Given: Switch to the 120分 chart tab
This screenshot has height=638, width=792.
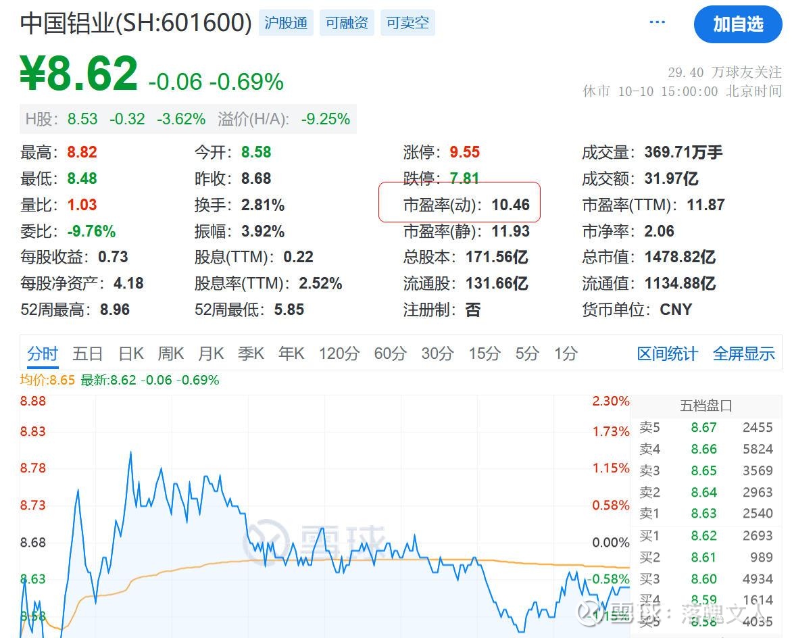Looking at the screenshot, I should pyautogui.click(x=339, y=353).
